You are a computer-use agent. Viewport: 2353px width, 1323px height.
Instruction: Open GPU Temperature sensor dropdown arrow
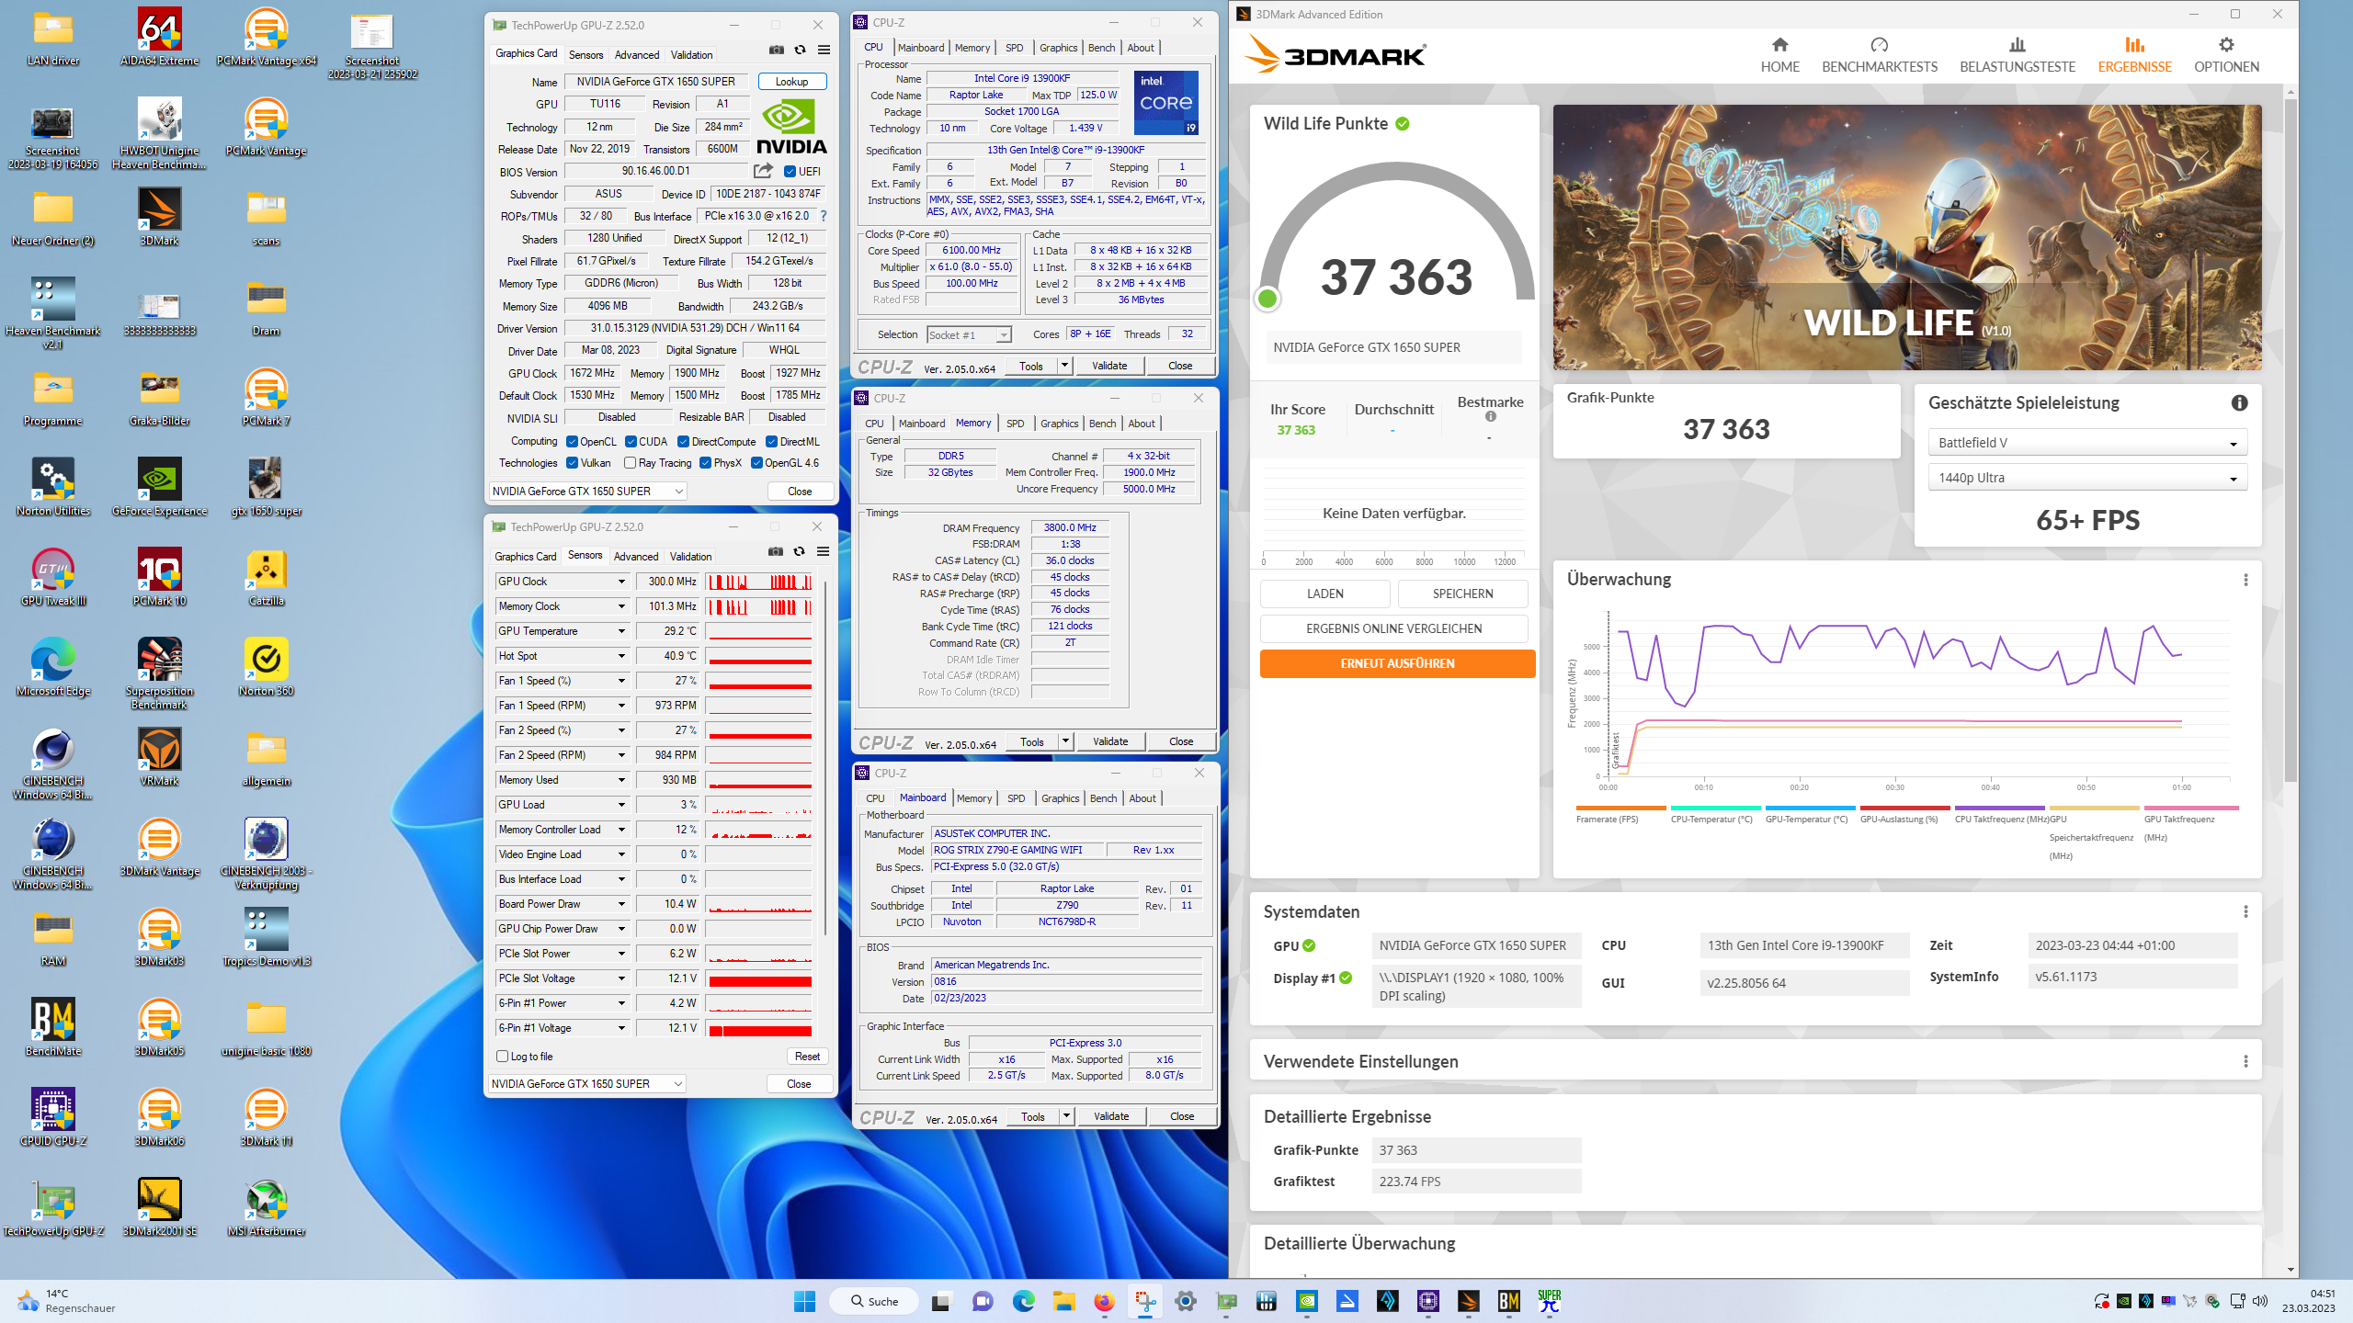point(621,631)
